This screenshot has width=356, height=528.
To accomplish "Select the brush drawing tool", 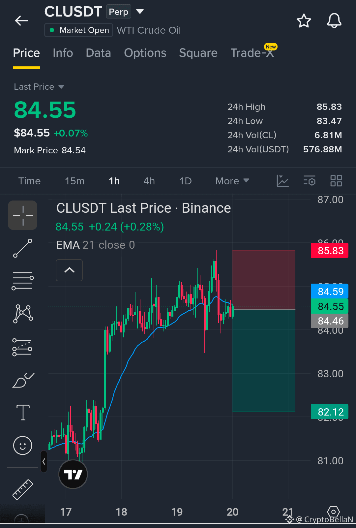I will click(23, 380).
